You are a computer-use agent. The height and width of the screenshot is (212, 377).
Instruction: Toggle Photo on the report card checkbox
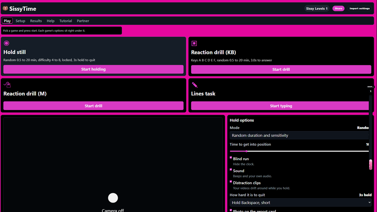(231, 210)
